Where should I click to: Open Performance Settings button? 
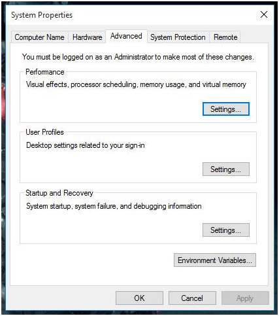226,109
